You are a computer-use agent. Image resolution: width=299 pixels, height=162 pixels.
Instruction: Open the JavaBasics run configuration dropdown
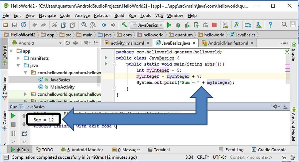coord(147,25)
